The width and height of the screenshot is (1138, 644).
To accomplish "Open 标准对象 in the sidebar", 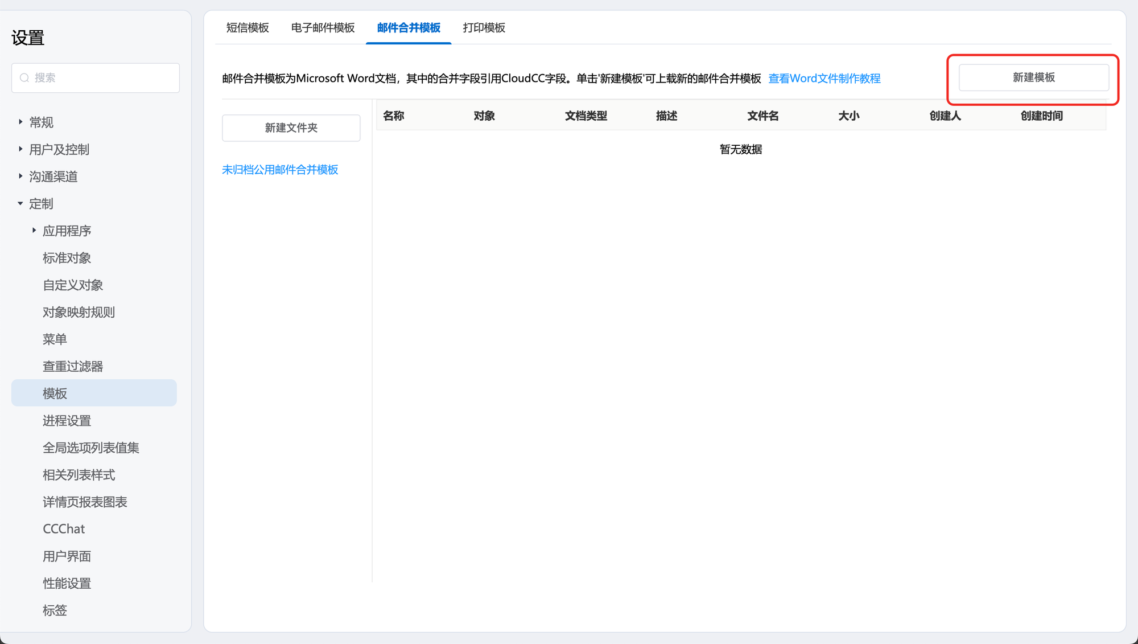I will click(67, 258).
